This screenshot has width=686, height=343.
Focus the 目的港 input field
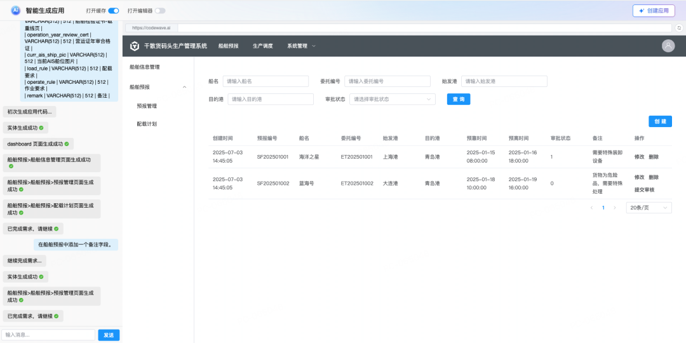[x=271, y=99]
